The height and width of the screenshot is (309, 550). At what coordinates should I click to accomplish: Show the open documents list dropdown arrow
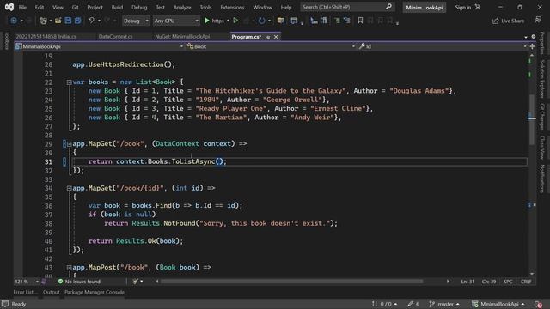526,37
